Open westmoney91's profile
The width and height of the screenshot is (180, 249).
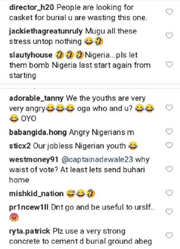pos(31,160)
